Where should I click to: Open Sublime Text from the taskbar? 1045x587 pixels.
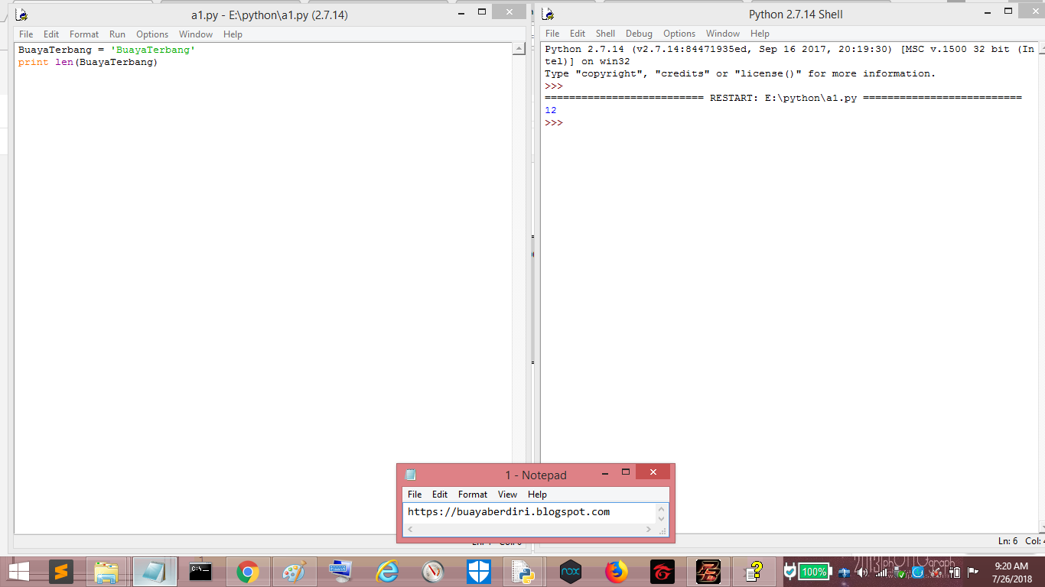61,572
